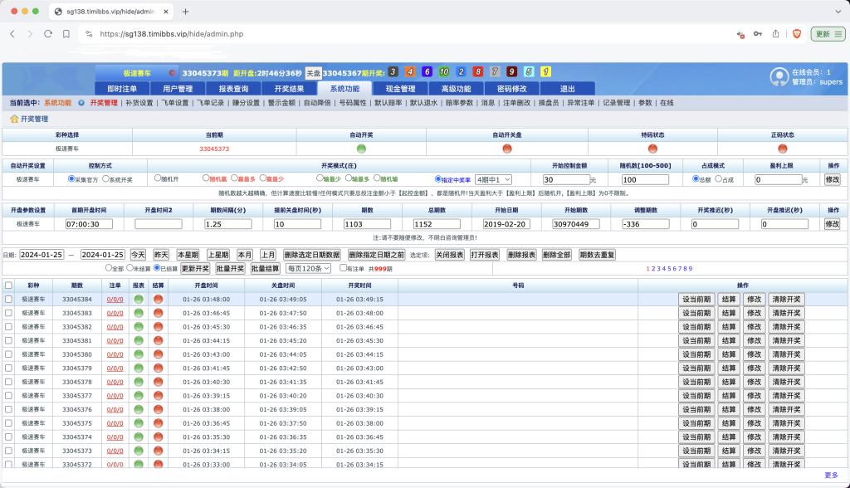Viewport: 850px width, 488px height.
Task: Open the 每页120条 page size dropdown
Action: coord(307,267)
